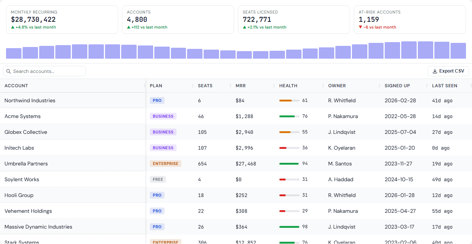Click the ENTERPRISE badge for Umbrella Partners
This screenshot has height=244, width=472.
point(166,164)
